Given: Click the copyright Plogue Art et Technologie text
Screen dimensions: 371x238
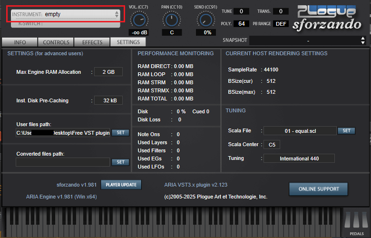Looking at the screenshot, I should [x=216, y=197].
